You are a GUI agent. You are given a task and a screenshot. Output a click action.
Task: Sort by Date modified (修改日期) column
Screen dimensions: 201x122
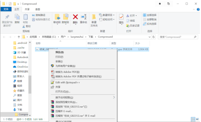click(92, 43)
